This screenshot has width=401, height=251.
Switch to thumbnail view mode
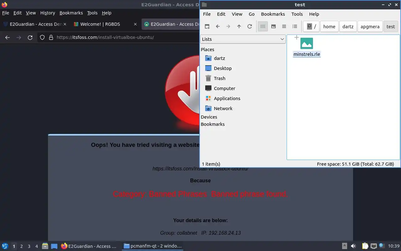tap(273, 27)
